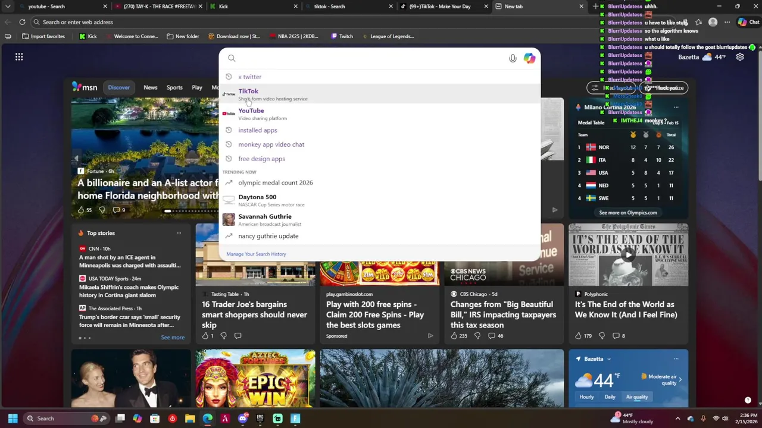The height and width of the screenshot is (428, 762).
Task: Select 'installed apps' history suggestion
Action: tap(380, 130)
